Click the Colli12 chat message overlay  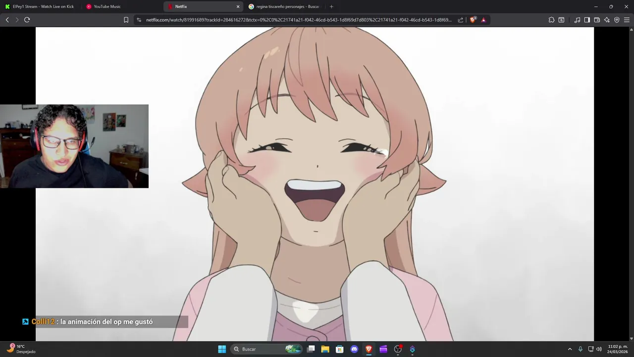105,322
